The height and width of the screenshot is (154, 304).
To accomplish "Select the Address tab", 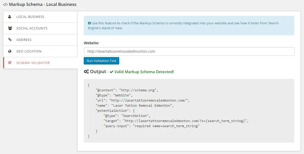I will coord(40,40).
